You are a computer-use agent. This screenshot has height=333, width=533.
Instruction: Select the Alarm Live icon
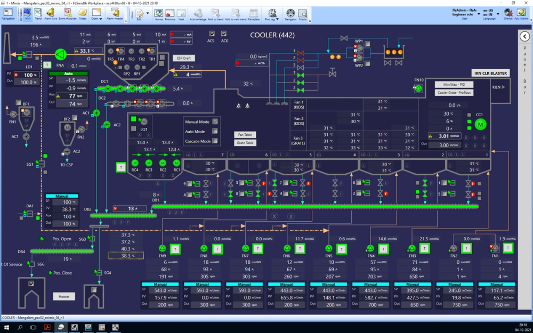pos(51,14)
